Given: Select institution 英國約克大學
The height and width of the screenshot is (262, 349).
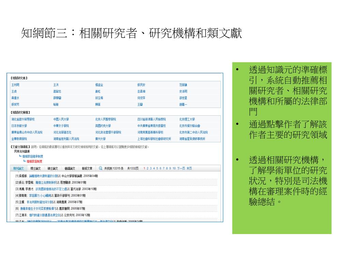Looking at the screenshot, I should pyautogui.click(x=103, y=126).
